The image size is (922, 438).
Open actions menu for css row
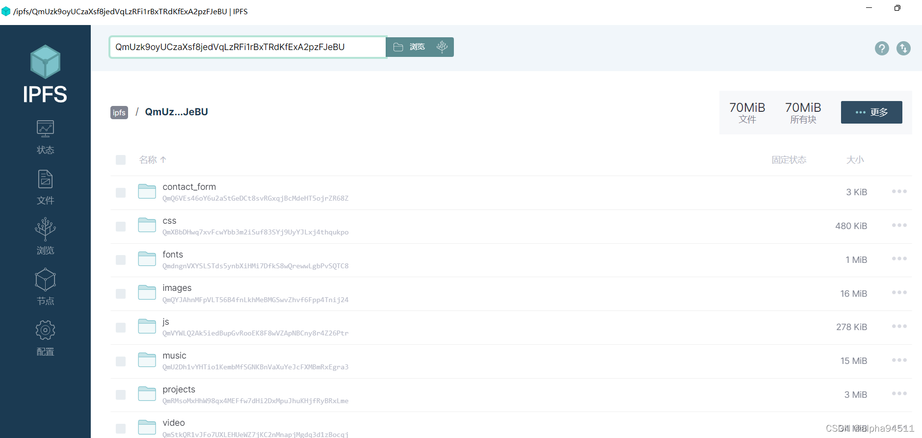click(x=899, y=225)
